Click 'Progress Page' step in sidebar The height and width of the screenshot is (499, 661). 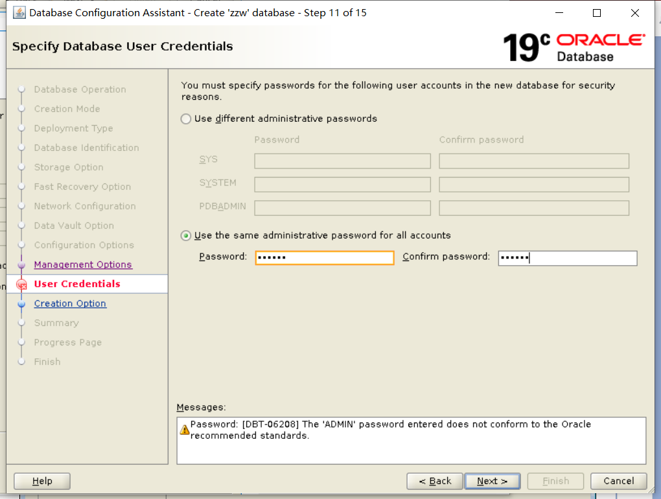68,342
